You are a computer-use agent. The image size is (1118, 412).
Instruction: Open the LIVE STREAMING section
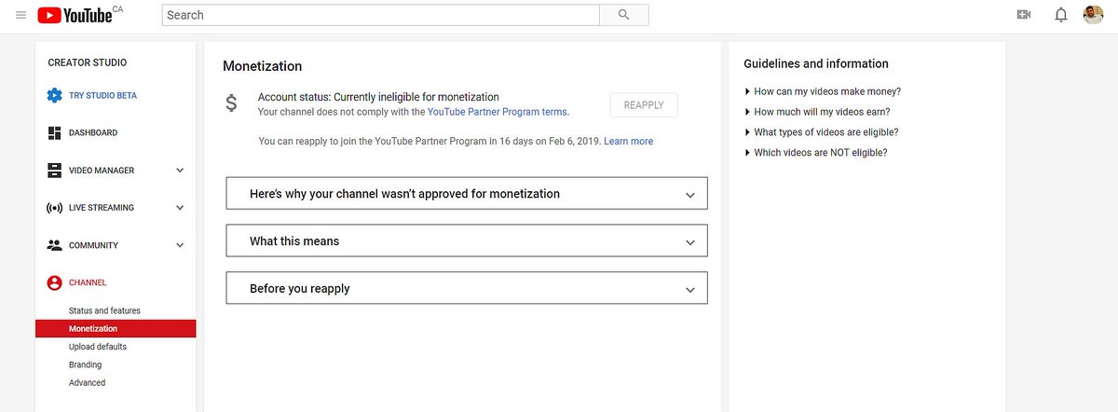(102, 208)
